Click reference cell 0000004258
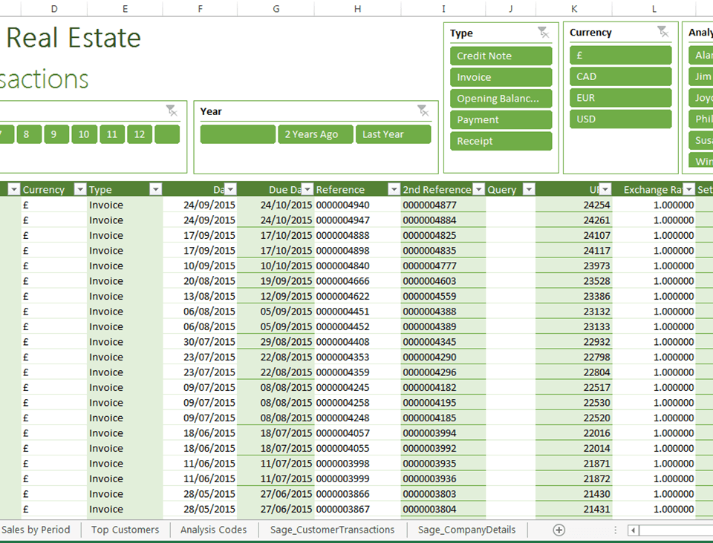 (x=357, y=403)
